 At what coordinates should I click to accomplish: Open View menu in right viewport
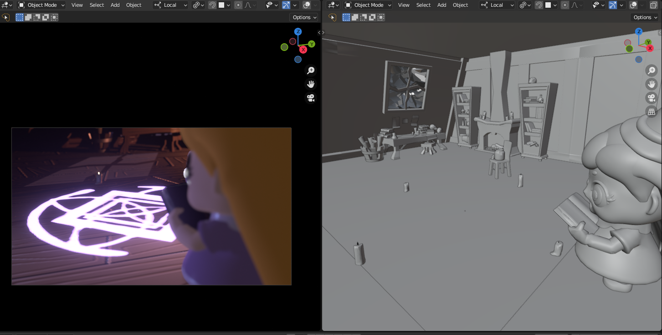[x=404, y=5]
